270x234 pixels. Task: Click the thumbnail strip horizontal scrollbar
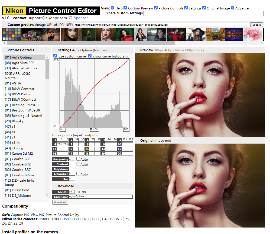[90, 43]
